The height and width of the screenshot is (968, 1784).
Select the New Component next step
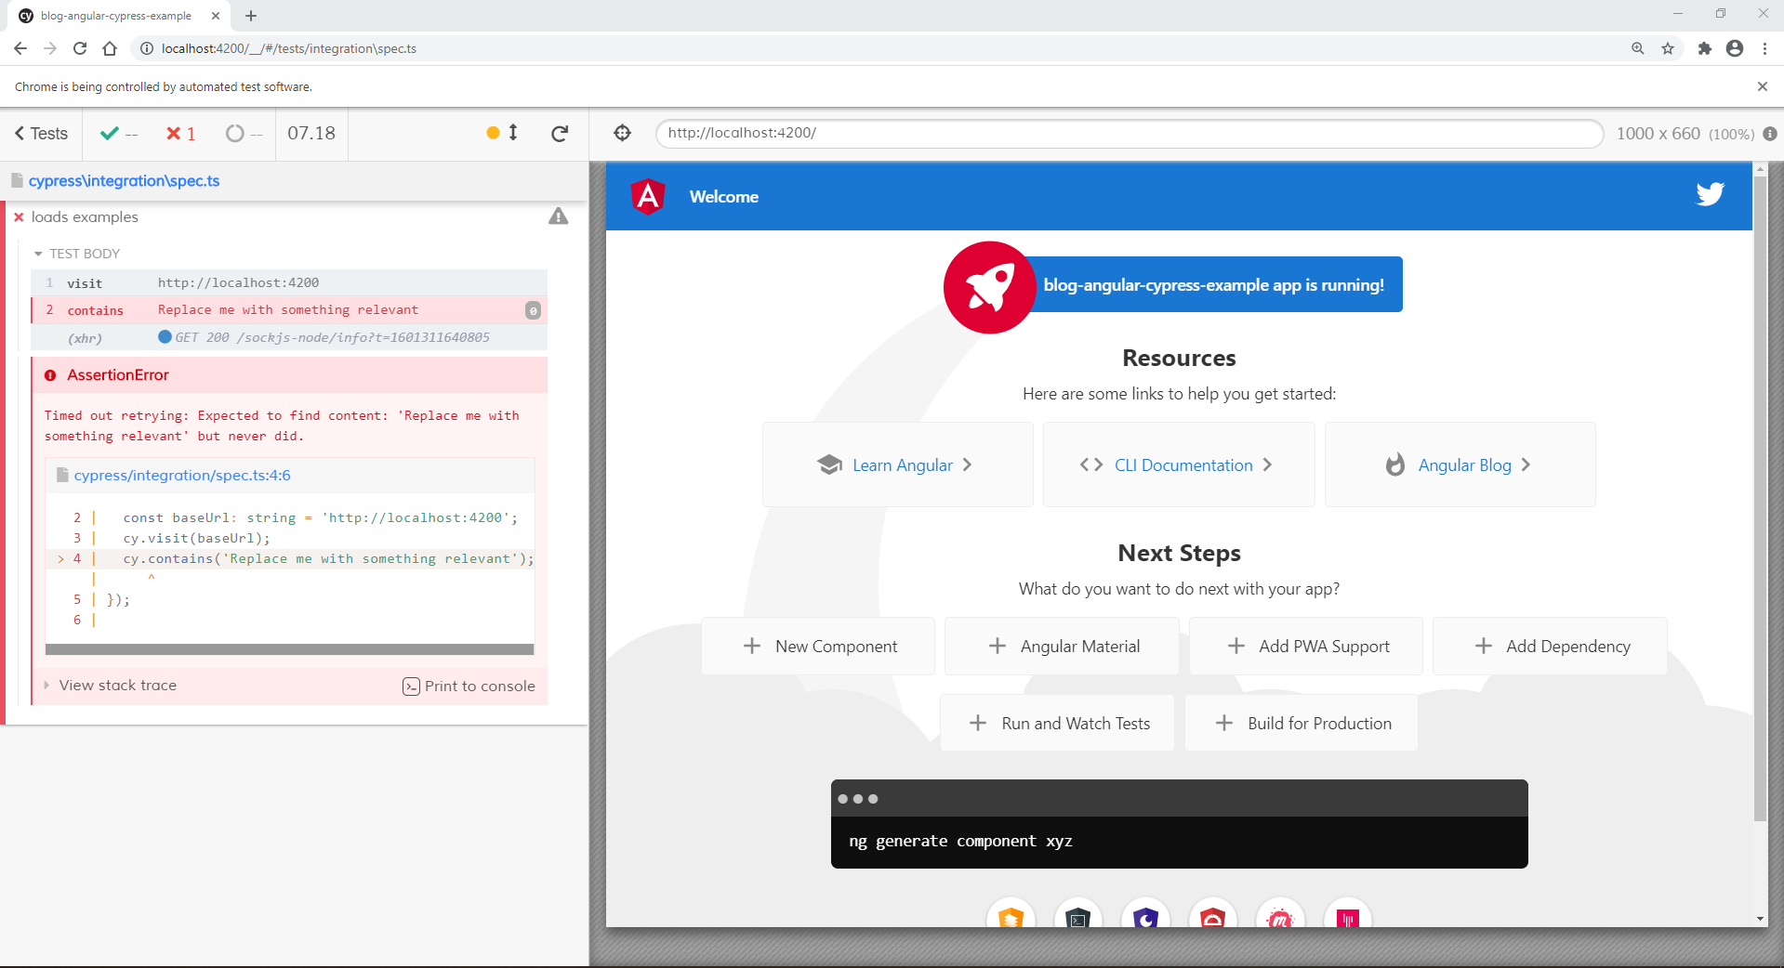[x=818, y=646]
